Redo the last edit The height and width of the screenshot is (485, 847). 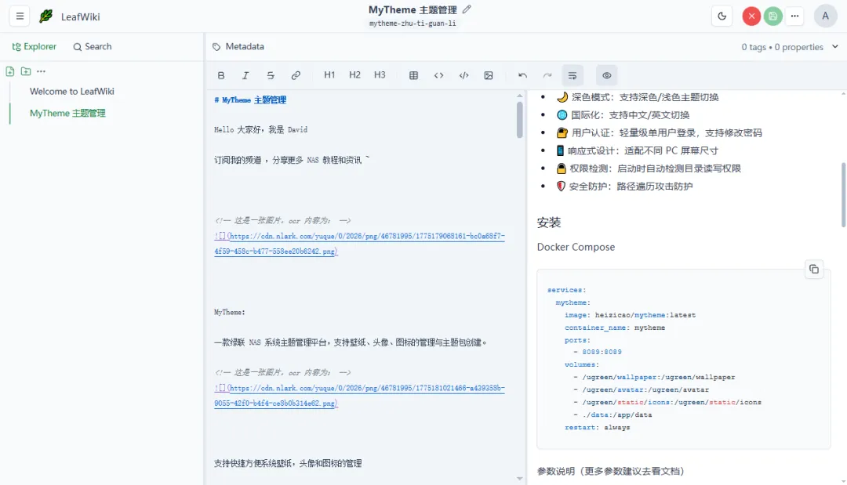547,75
